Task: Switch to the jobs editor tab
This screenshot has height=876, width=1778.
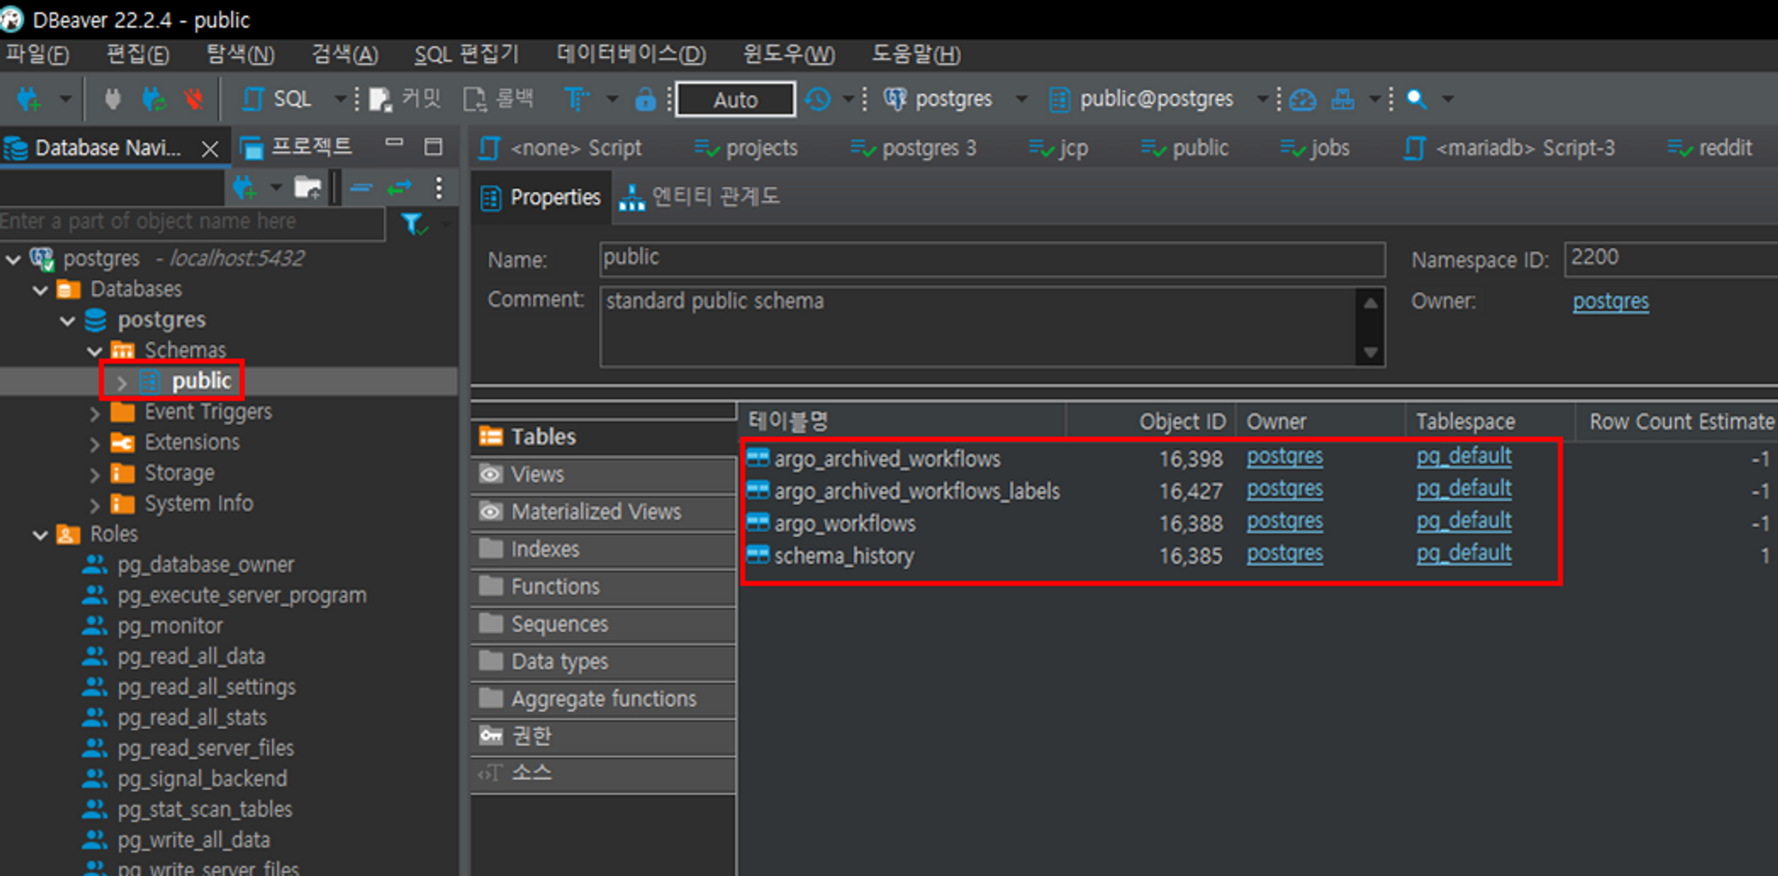Action: [1315, 148]
